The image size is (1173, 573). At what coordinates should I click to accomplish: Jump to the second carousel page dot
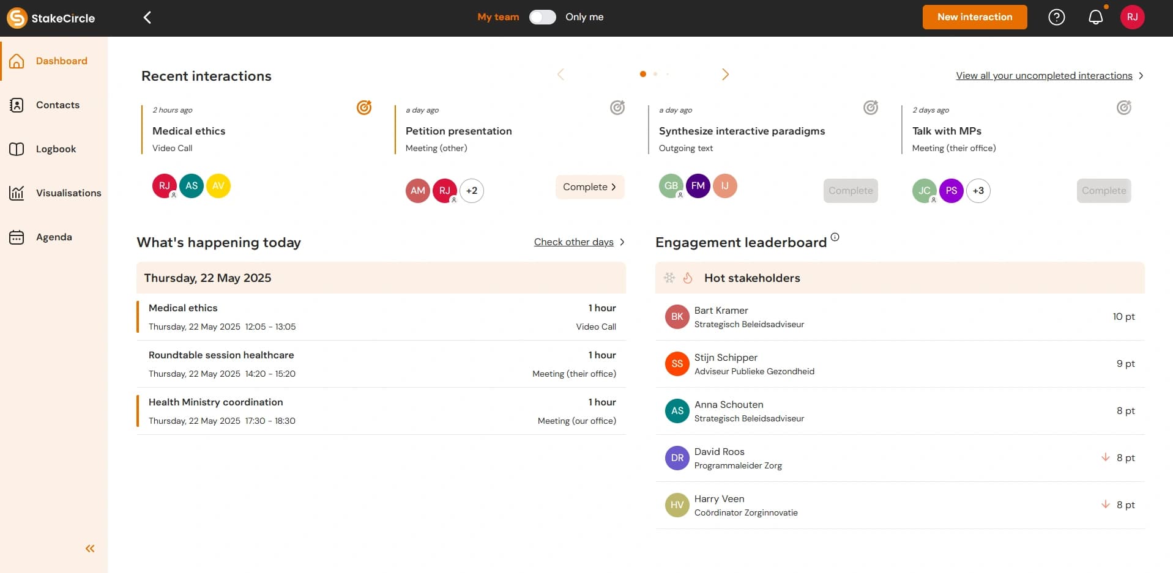tap(655, 74)
